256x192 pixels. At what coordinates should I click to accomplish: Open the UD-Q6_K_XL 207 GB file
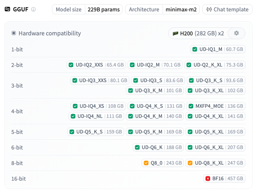(x=216, y=147)
